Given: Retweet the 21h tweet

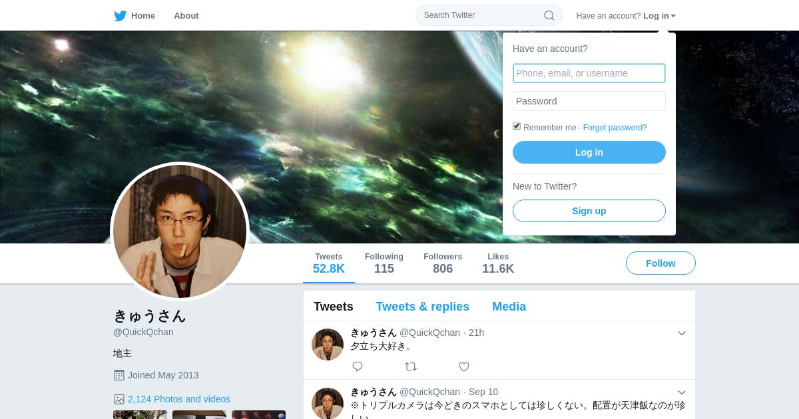Looking at the screenshot, I should point(411,366).
